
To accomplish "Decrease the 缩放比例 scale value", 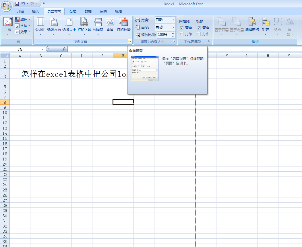I will [173, 36].
